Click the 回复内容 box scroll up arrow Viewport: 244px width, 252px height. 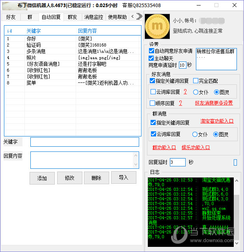point(136,155)
